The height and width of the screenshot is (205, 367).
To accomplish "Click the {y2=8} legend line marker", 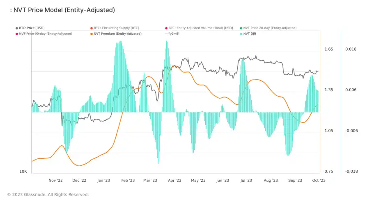I will [x=166, y=34].
